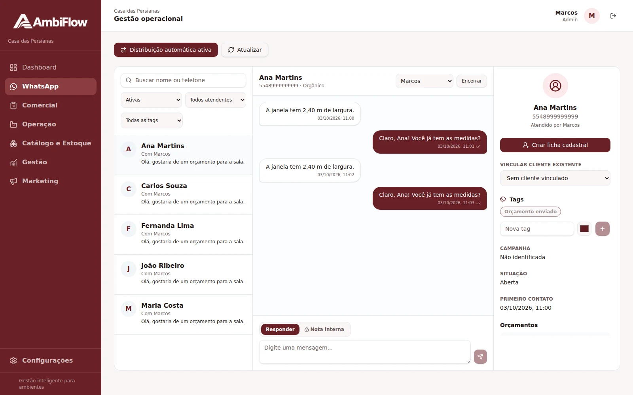Click the Orçamento enviado tag
The height and width of the screenshot is (395, 633).
(531, 212)
